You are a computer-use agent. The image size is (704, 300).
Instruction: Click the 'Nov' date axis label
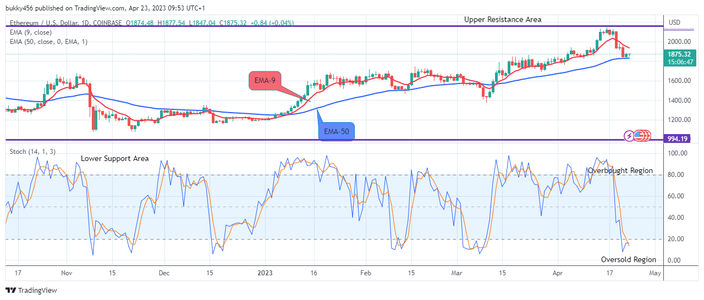coord(67,273)
